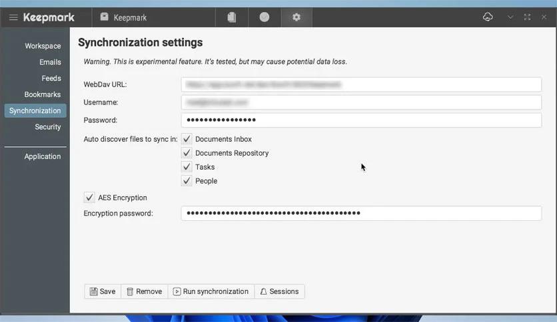Select the settings gear tab
The width and height of the screenshot is (557, 322).
(296, 17)
